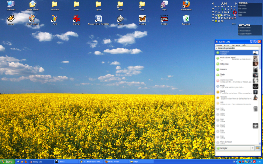Go to previous month in calendar widget
Viewport: 263px width, 164px height.
pos(213,4)
